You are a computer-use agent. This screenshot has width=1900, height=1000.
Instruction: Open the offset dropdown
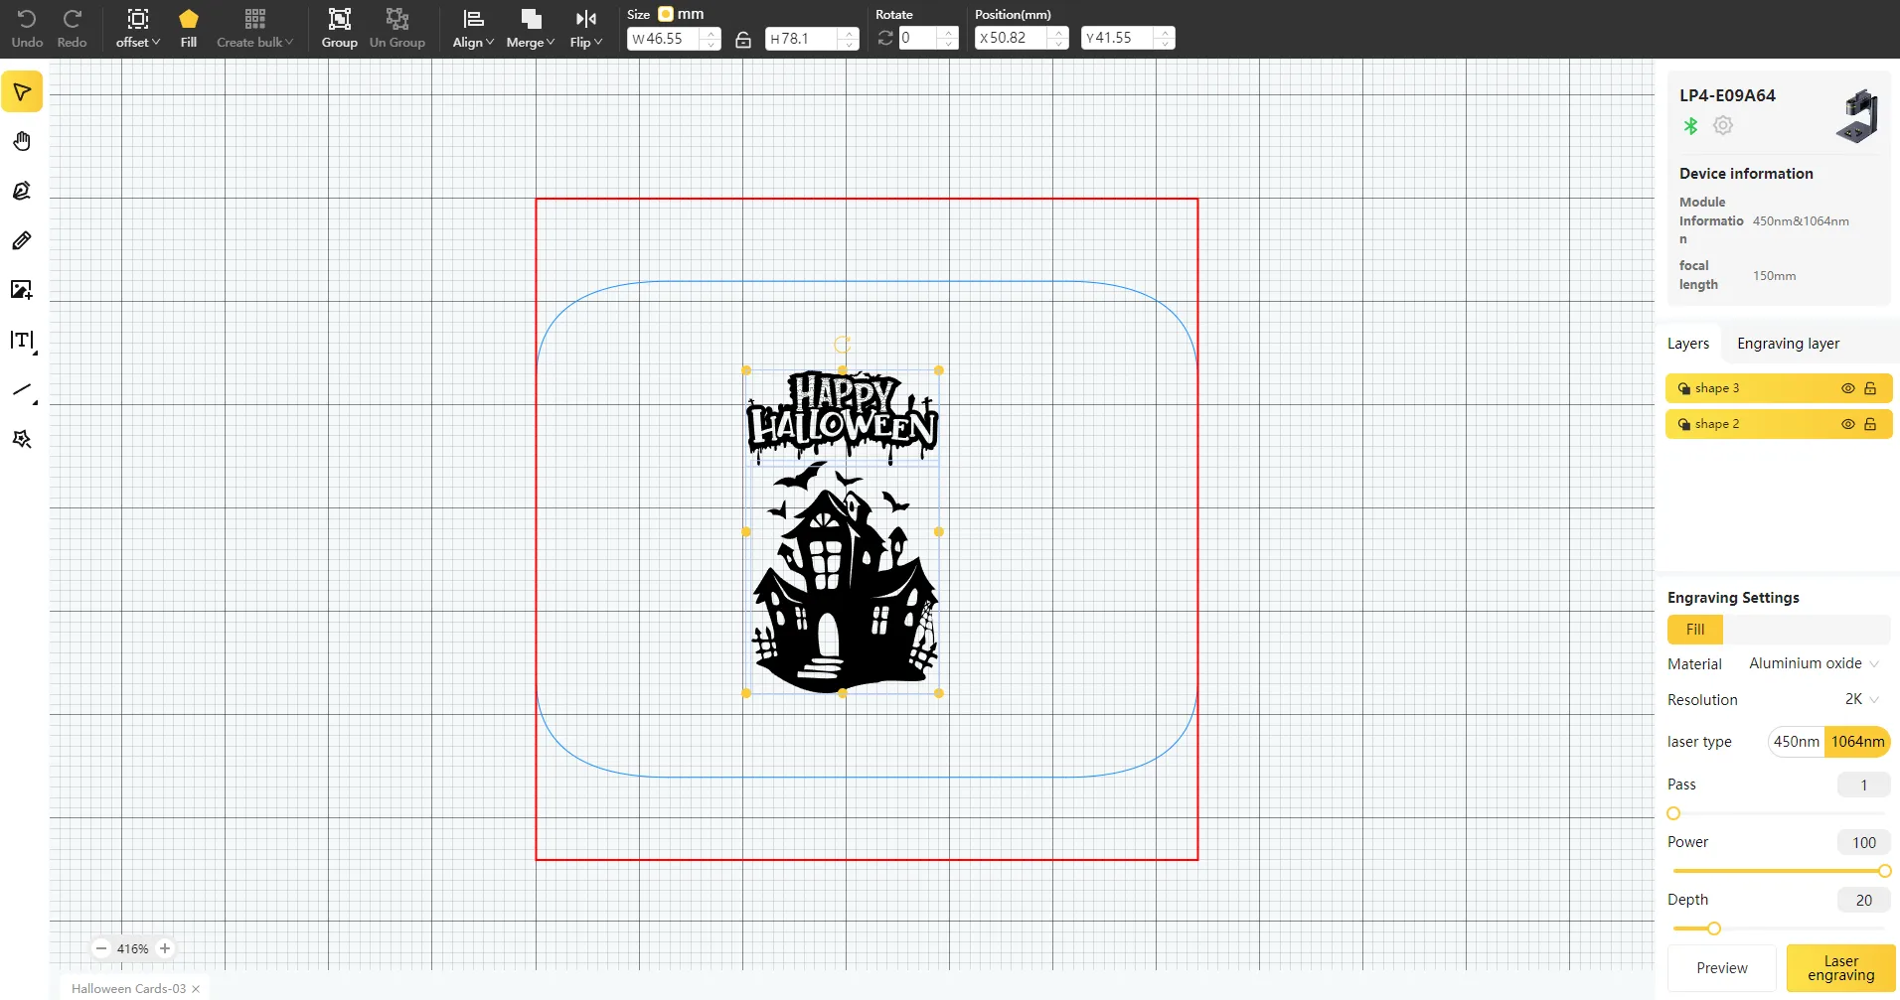(138, 28)
